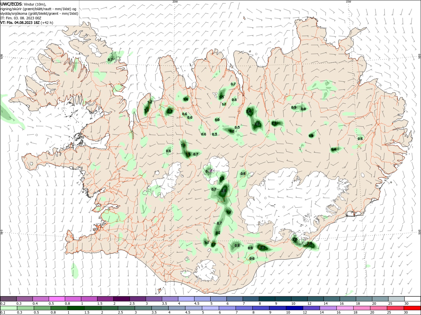
Task: Click the lavender 14 swatch in lower legend
Action: (328, 308)
